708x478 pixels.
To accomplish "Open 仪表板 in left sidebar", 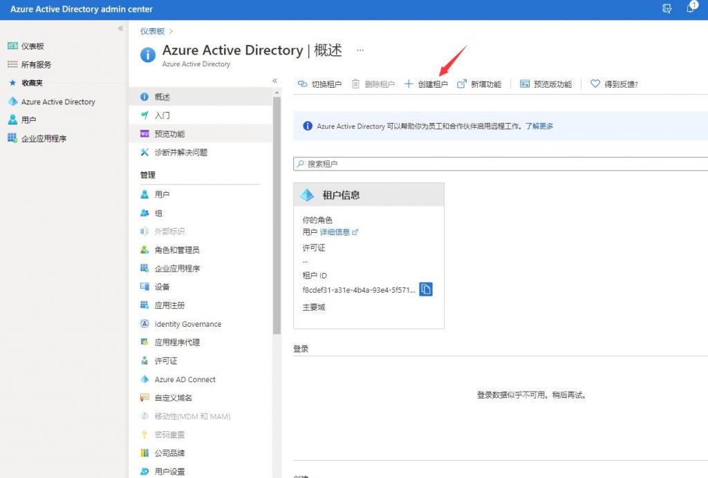I will pyautogui.click(x=32, y=46).
